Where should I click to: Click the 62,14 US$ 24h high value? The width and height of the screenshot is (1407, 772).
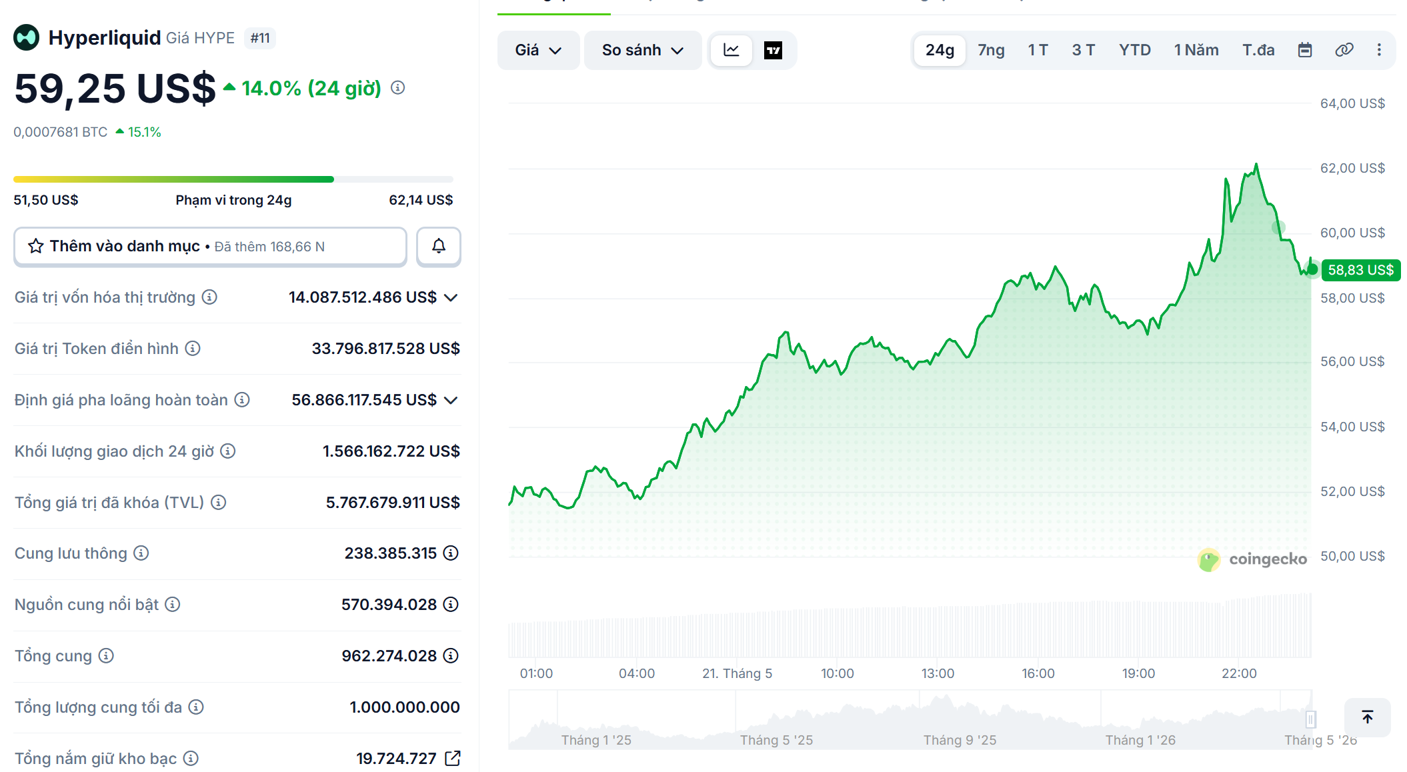421,200
